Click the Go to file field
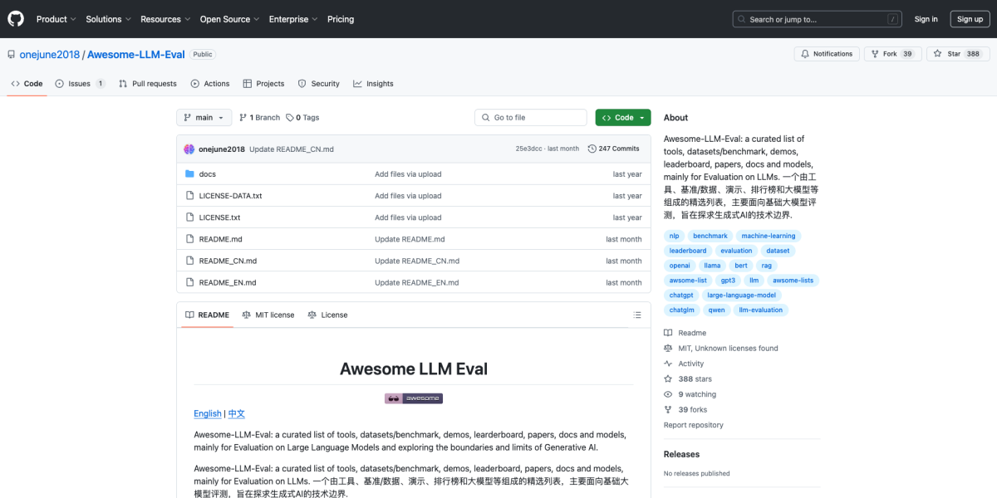Screen dimensions: 997x498 tap(531, 118)
